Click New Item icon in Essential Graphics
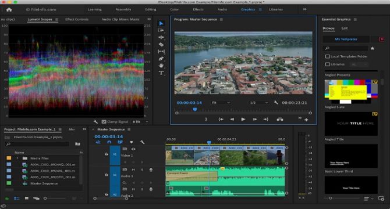The height and width of the screenshot is (209, 390). click(381, 199)
